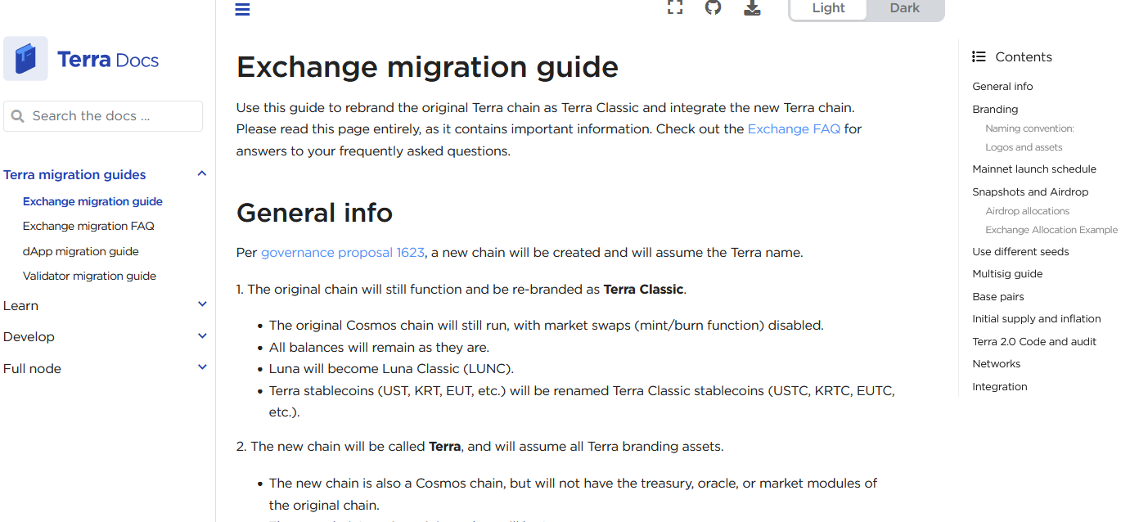1148x522 pixels.
Task: Click bold Terra Classic text
Action: [643, 290]
